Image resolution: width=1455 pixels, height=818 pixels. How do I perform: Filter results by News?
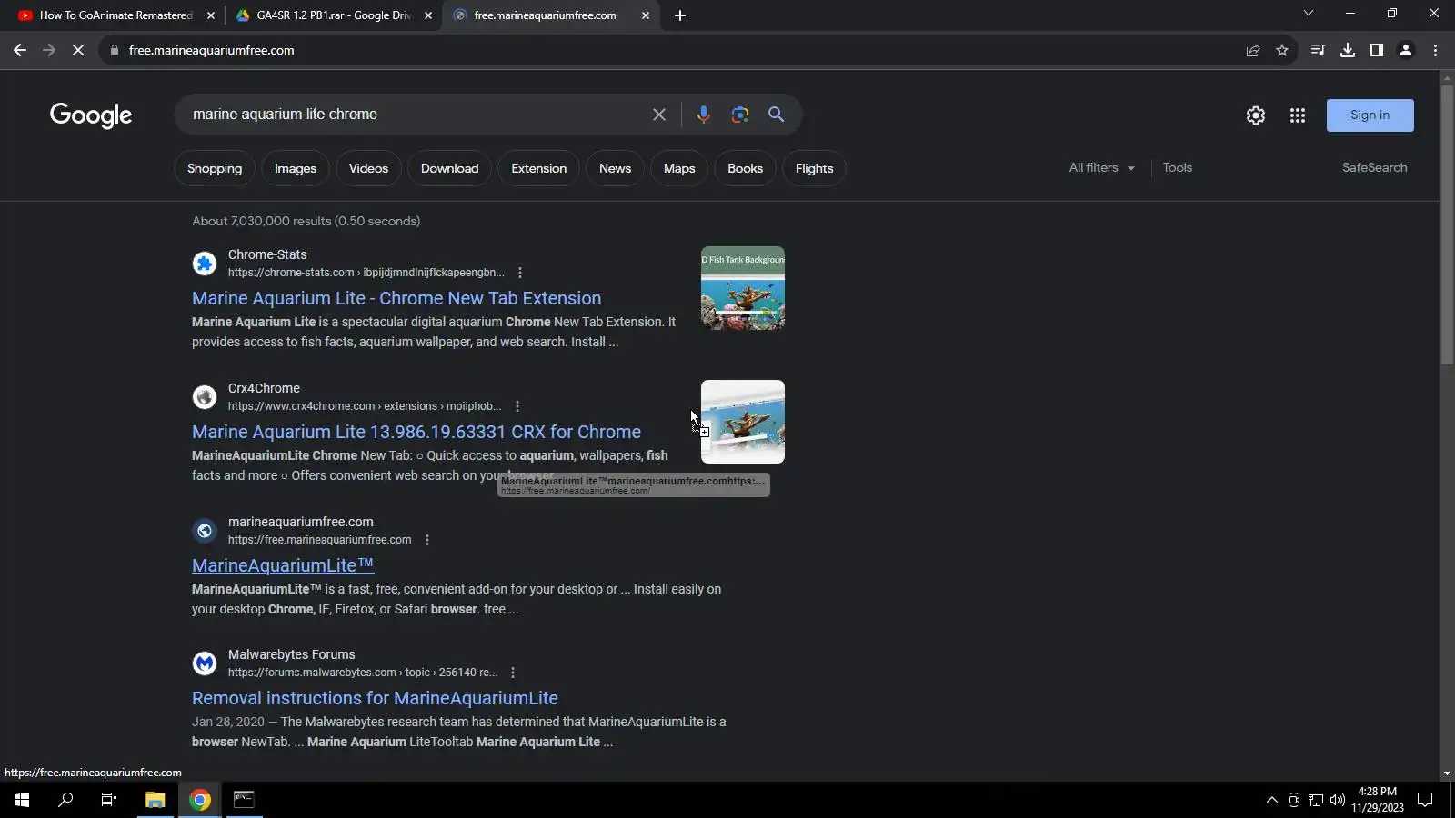pyautogui.click(x=615, y=168)
